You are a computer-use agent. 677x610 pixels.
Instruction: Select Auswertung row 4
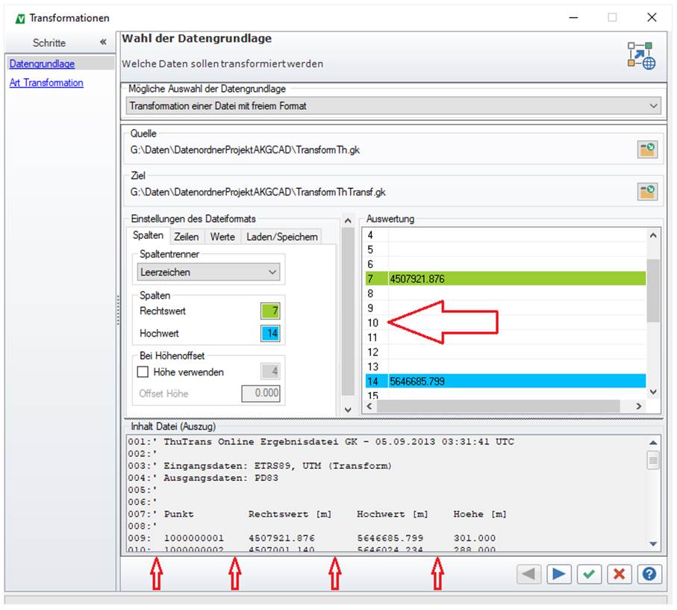pyautogui.click(x=505, y=235)
